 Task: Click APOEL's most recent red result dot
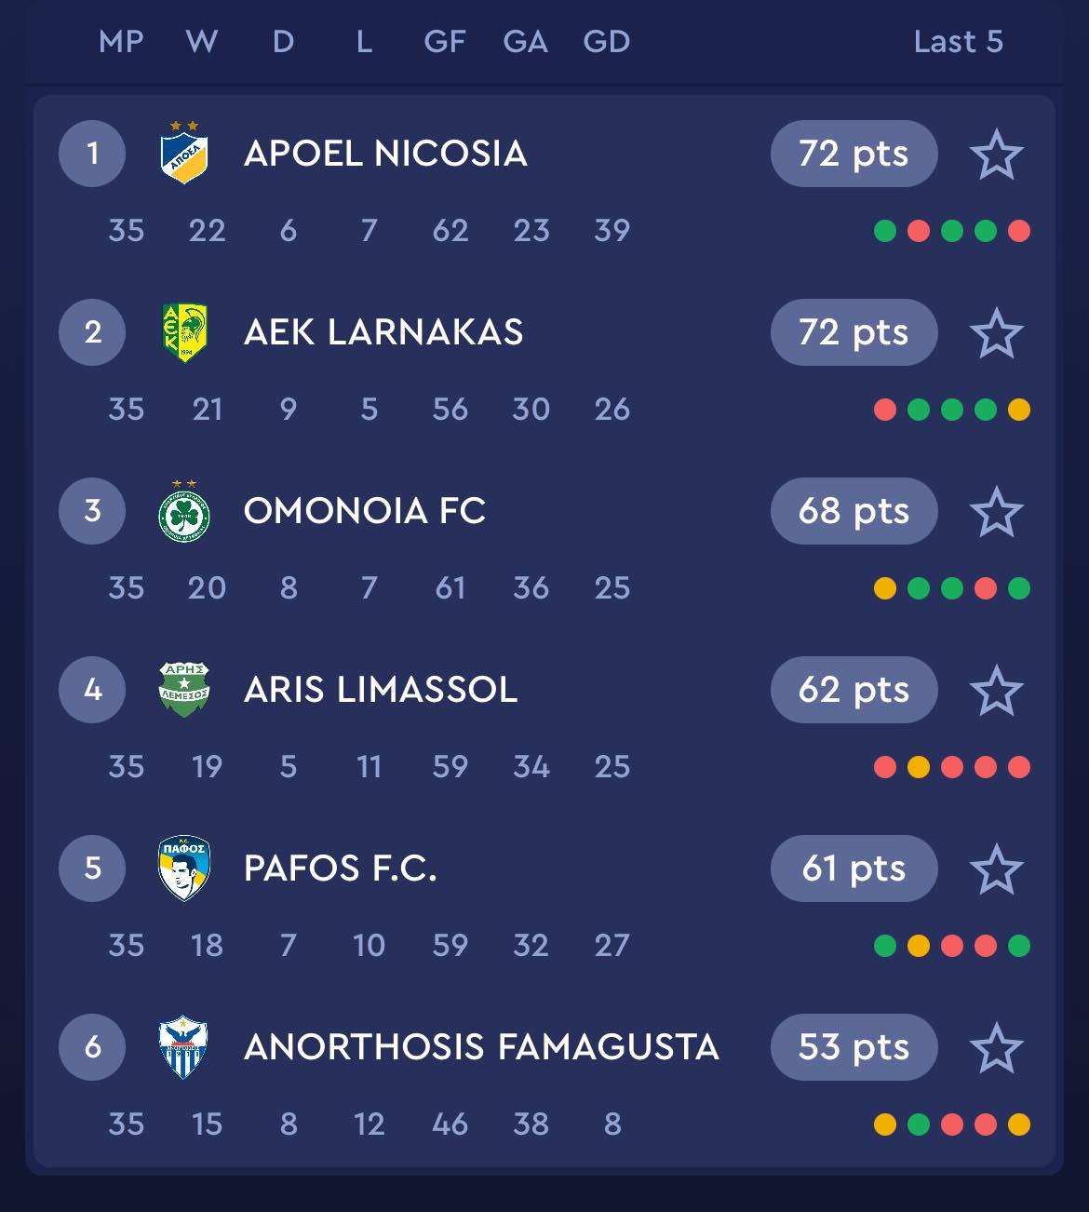(1019, 231)
